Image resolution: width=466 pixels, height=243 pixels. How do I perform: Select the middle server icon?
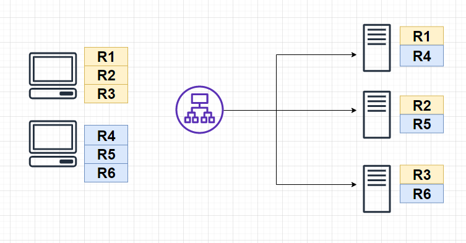click(x=377, y=114)
